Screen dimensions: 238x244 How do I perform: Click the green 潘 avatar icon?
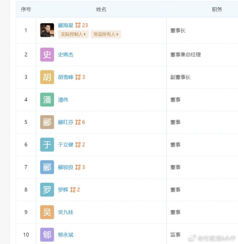[x=47, y=100]
